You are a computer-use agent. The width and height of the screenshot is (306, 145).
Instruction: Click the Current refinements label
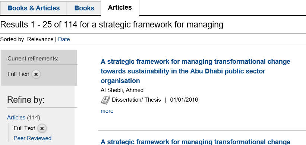(x=33, y=59)
